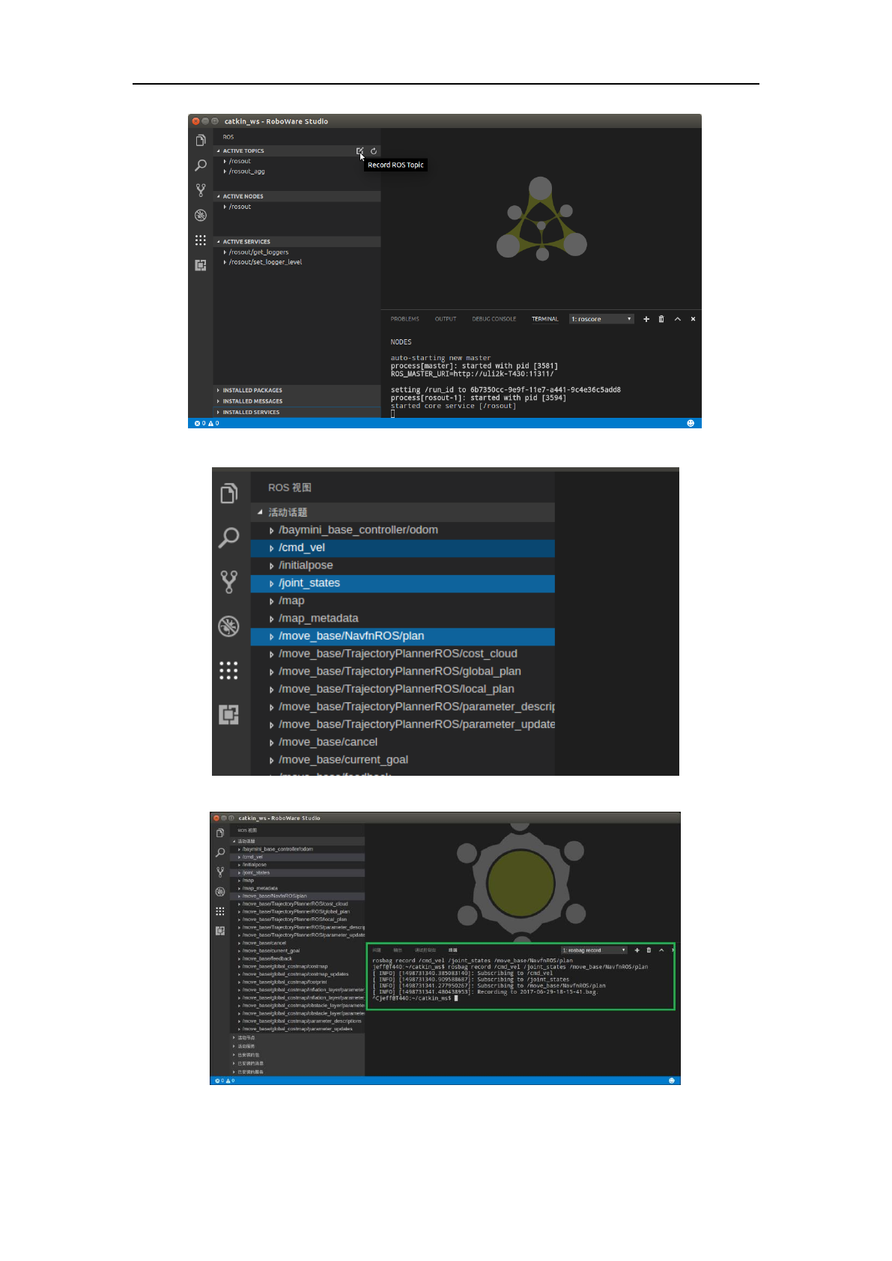Select TrajectoryPlannerROS/cost_cloud in enlarged panel

click(402, 654)
